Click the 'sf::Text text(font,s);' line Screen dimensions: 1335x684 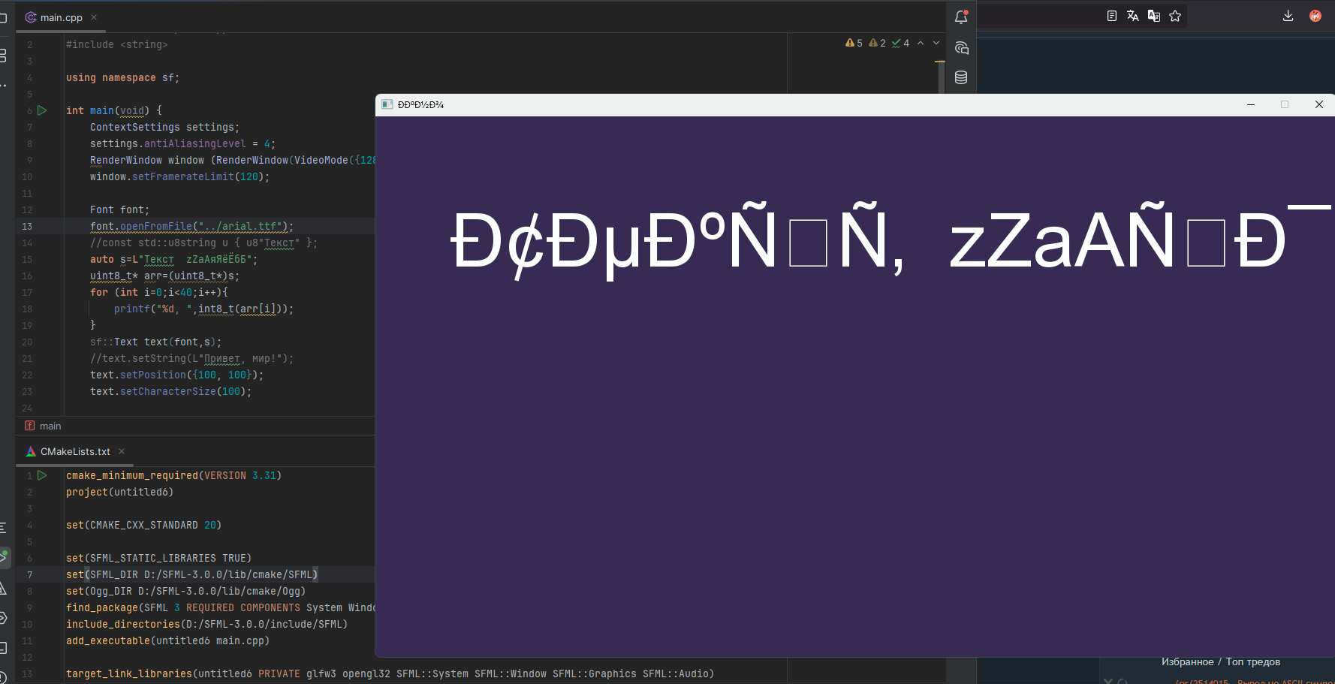click(156, 342)
